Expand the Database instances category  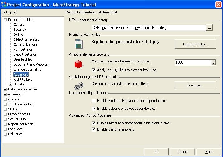pyautogui.click(x=5, y=90)
